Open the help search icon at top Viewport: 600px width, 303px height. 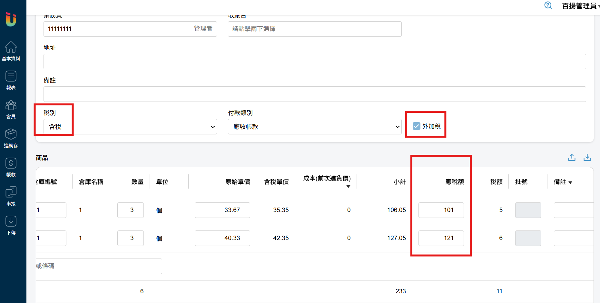coord(548,5)
